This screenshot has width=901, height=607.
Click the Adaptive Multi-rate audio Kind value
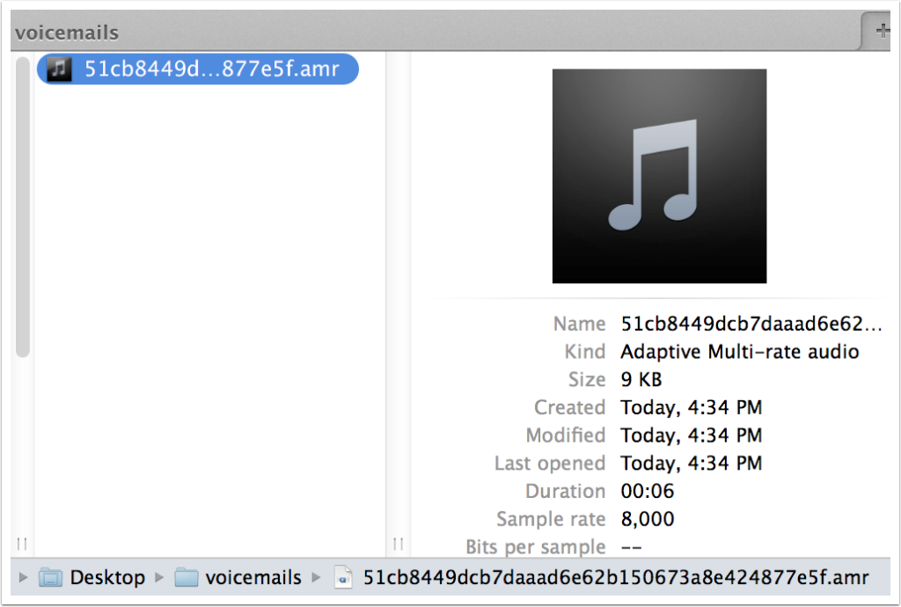click(x=739, y=352)
